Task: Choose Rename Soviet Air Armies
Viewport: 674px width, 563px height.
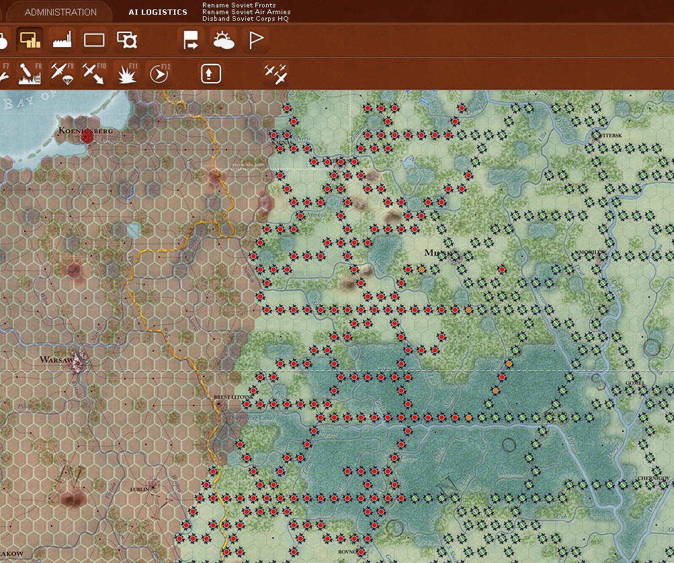Action: tap(247, 12)
